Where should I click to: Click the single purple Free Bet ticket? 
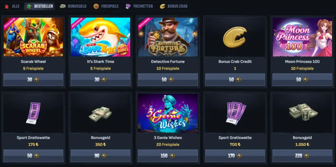click(33, 113)
